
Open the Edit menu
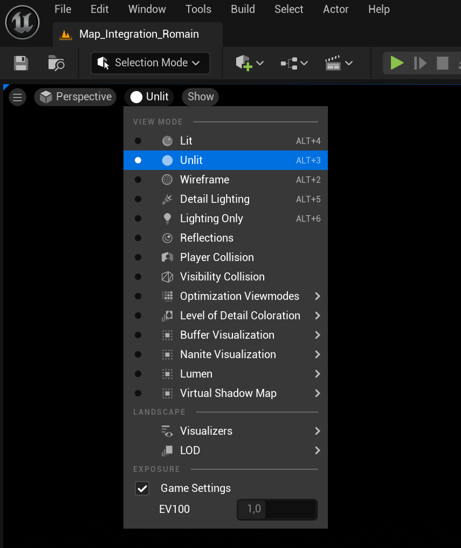pos(100,9)
